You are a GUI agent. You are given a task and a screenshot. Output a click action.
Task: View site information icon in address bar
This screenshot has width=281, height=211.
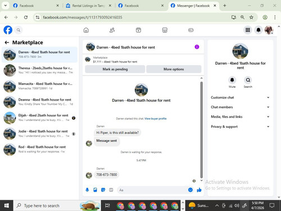38,17
